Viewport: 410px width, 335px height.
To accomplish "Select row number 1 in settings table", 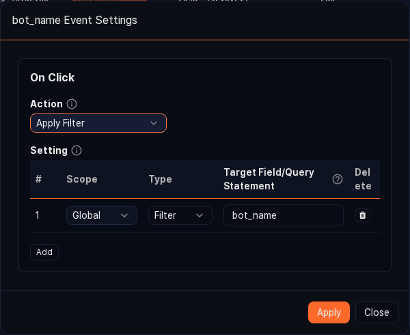I will pyautogui.click(x=38, y=215).
